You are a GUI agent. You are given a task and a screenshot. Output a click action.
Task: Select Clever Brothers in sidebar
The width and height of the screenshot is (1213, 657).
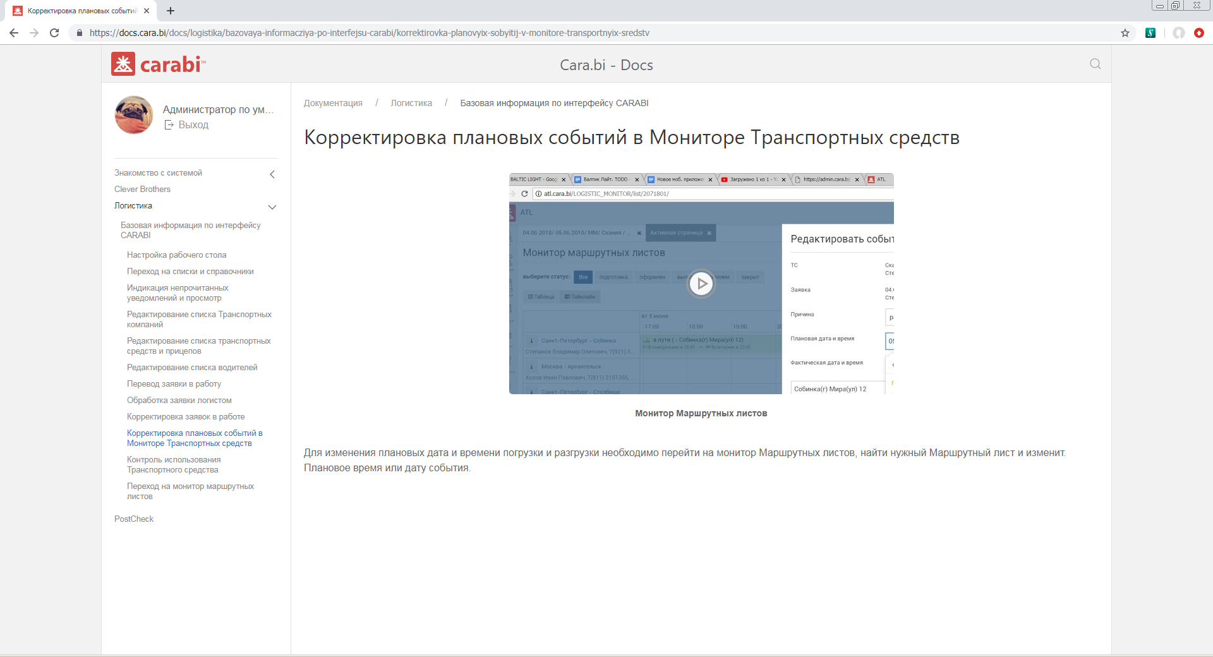(x=142, y=190)
